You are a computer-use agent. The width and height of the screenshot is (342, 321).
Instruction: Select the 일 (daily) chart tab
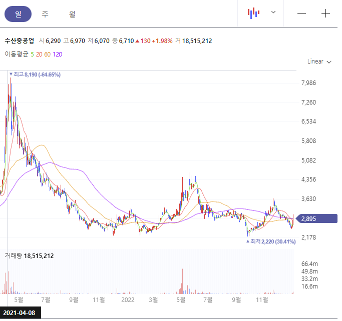pos(18,14)
